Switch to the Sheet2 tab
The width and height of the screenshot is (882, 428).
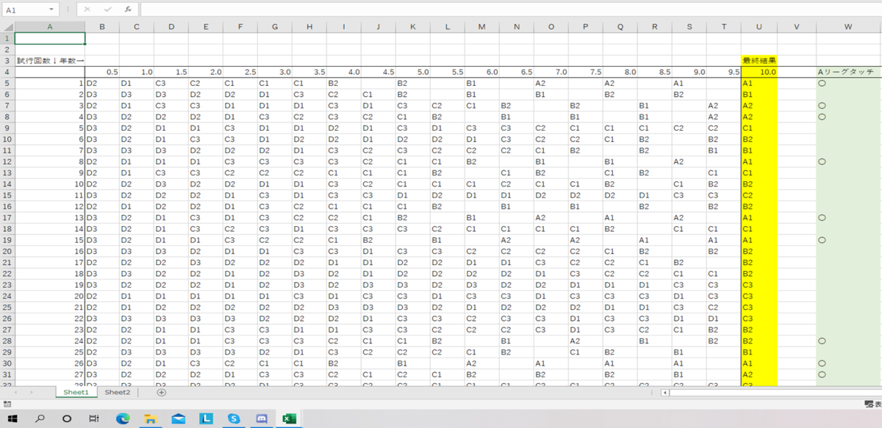(118, 393)
